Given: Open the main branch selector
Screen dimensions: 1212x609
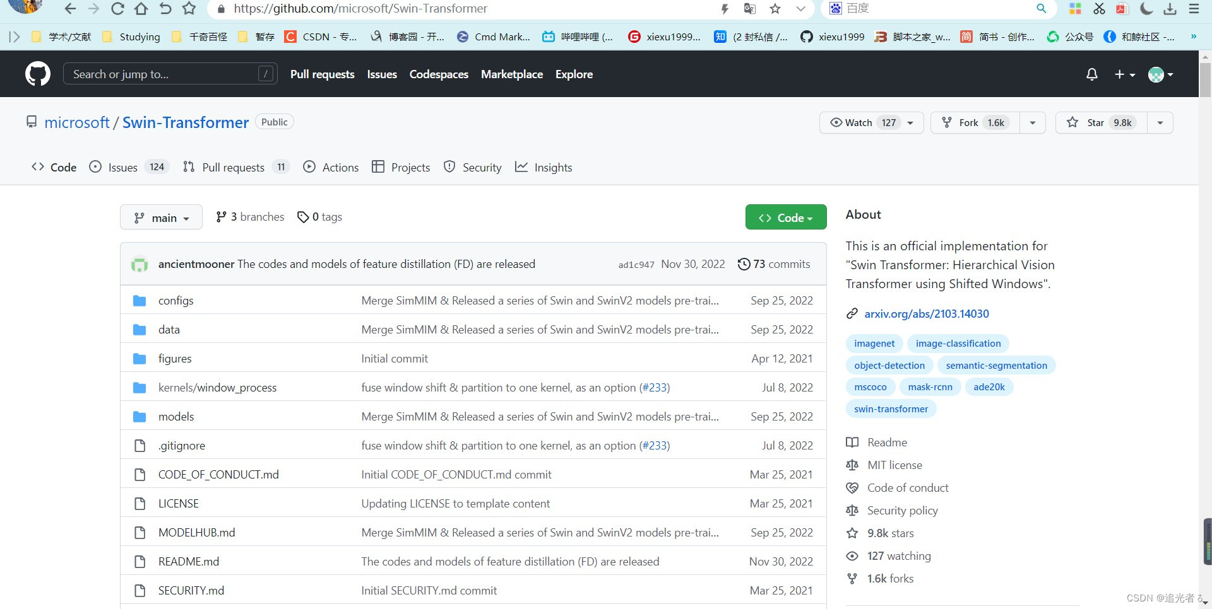Looking at the screenshot, I should click(161, 217).
